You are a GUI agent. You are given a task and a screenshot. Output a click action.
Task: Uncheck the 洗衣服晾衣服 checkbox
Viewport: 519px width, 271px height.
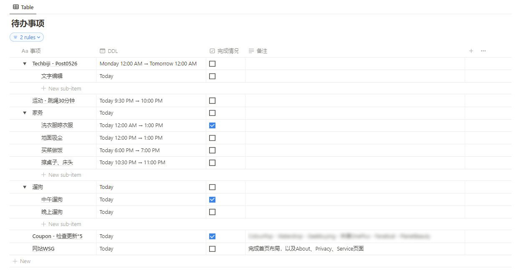pyautogui.click(x=212, y=125)
